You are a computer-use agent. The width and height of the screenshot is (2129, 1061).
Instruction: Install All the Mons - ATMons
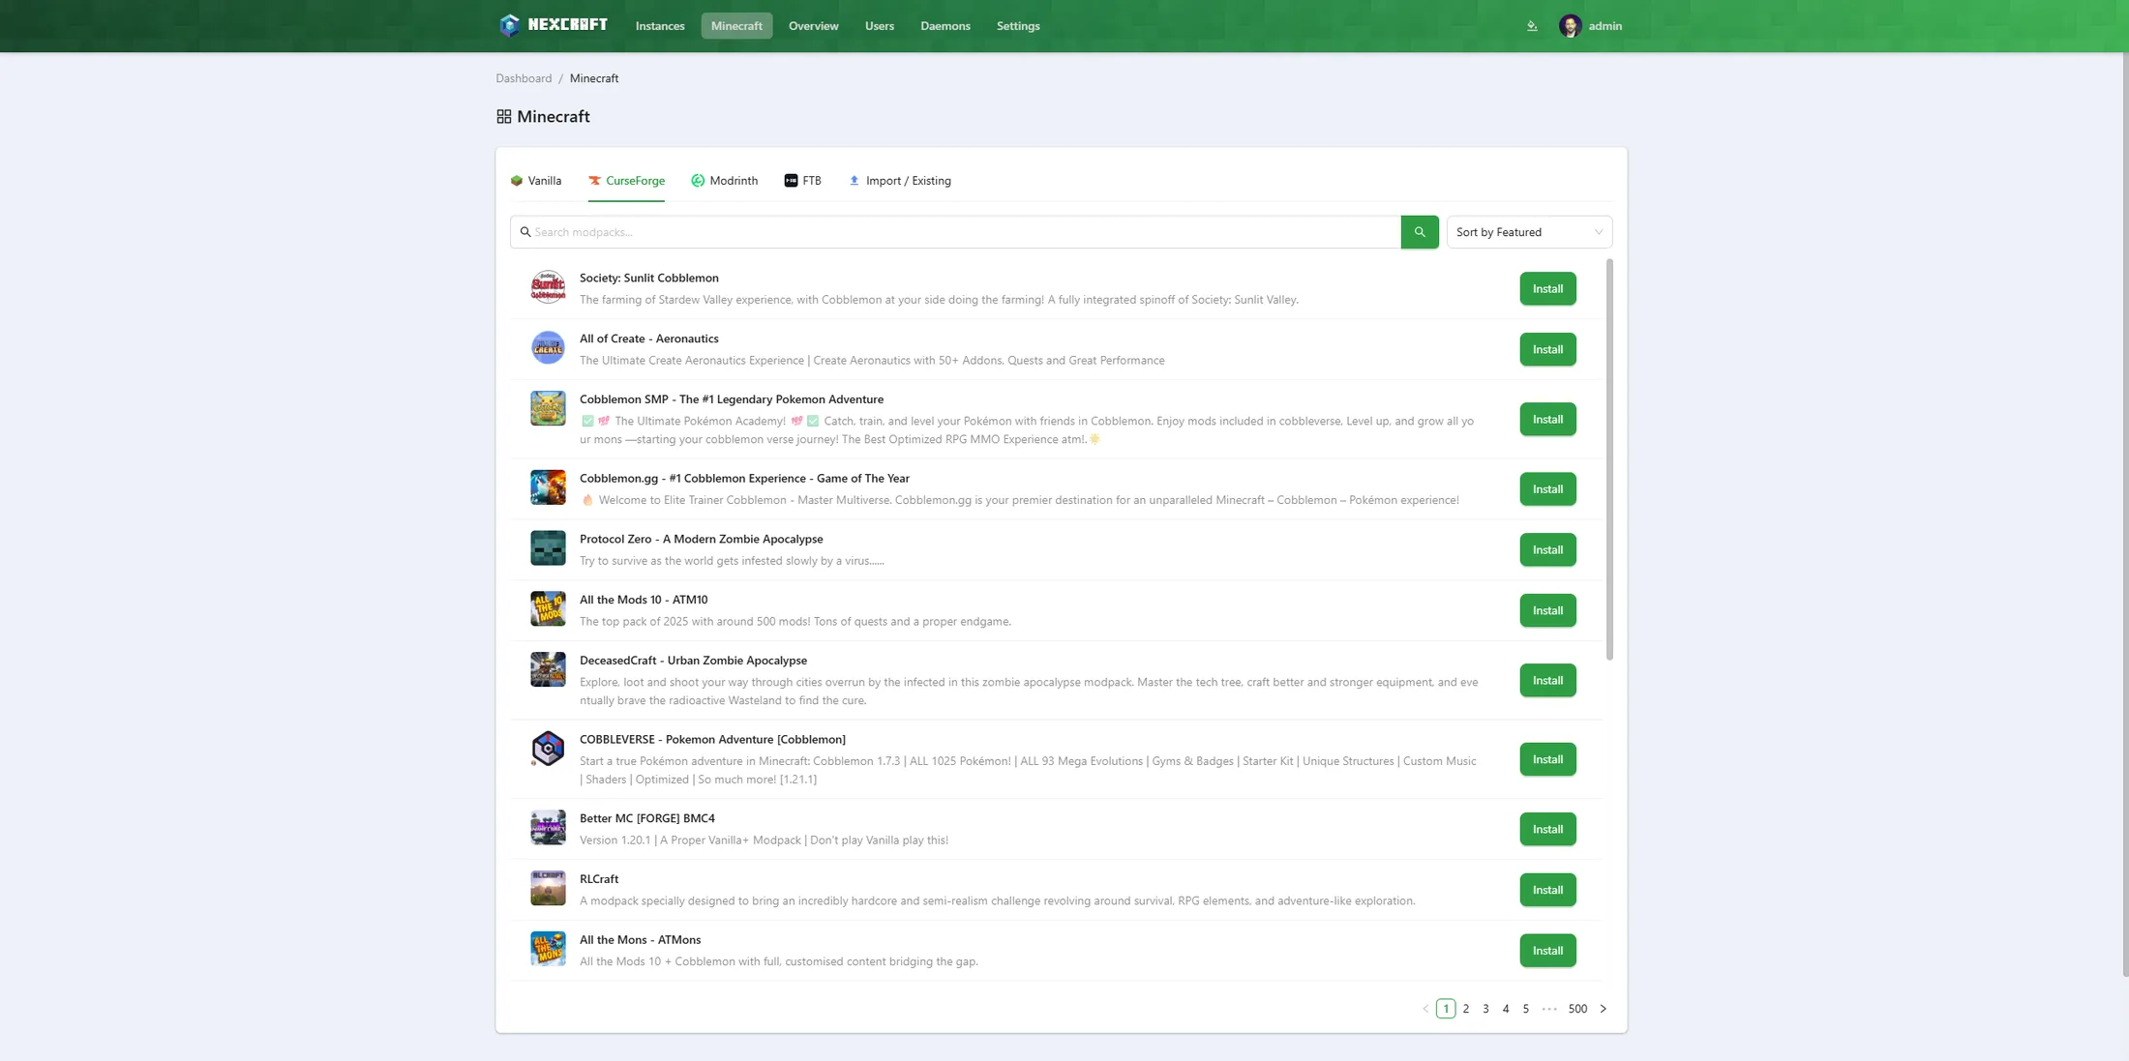[x=1547, y=950]
